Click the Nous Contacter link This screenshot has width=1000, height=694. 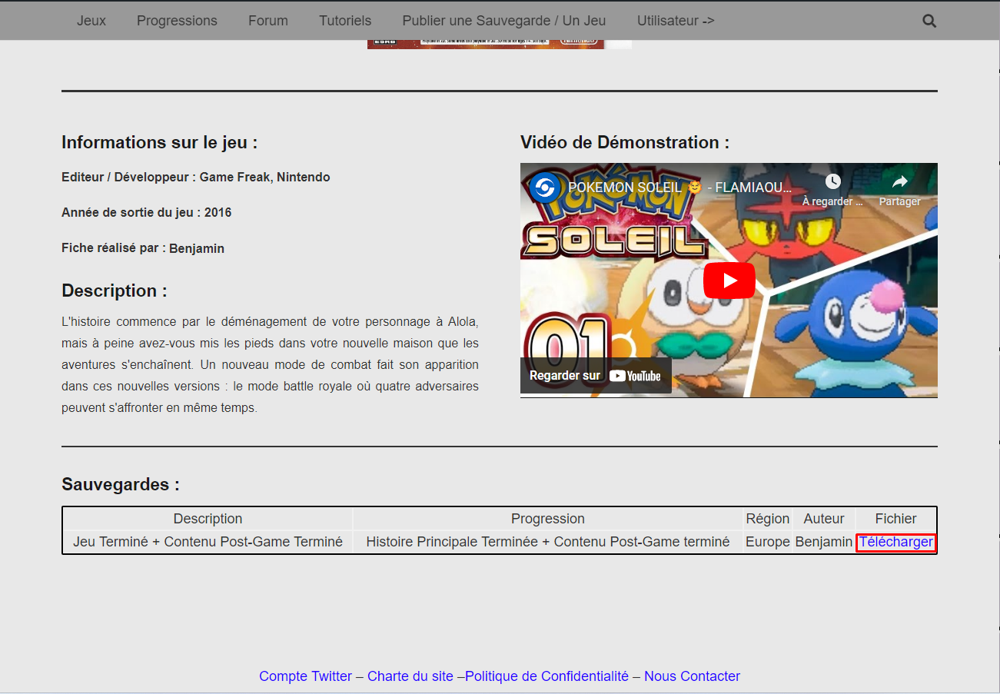(x=692, y=676)
